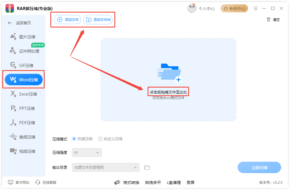Open 会员中心 button
The width and height of the screenshot is (290, 190).
click(x=234, y=8)
